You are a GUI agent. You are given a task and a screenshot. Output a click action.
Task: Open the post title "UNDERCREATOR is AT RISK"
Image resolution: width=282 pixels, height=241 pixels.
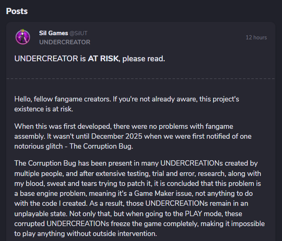point(89,58)
